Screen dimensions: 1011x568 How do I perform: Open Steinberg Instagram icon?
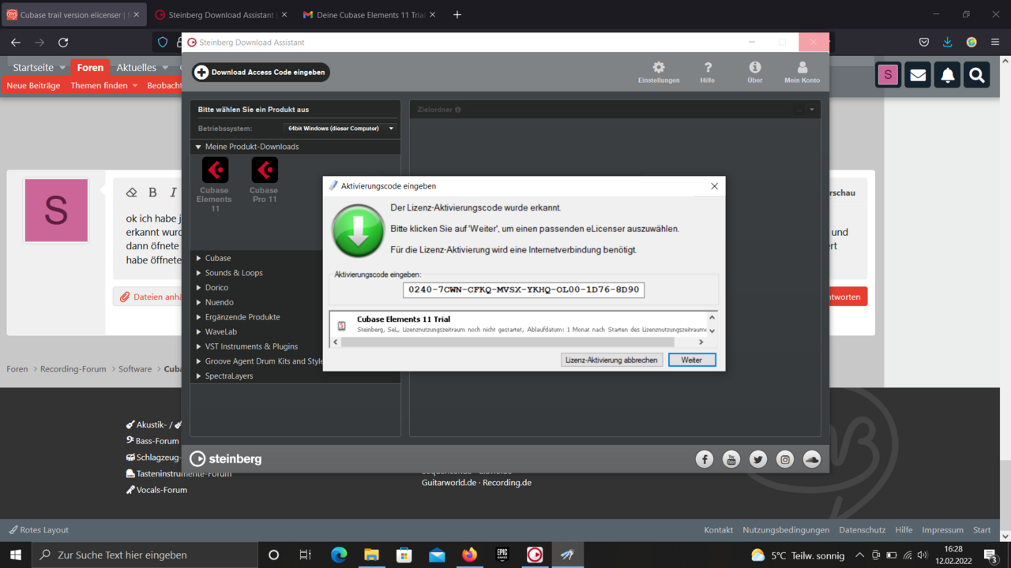(785, 459)
